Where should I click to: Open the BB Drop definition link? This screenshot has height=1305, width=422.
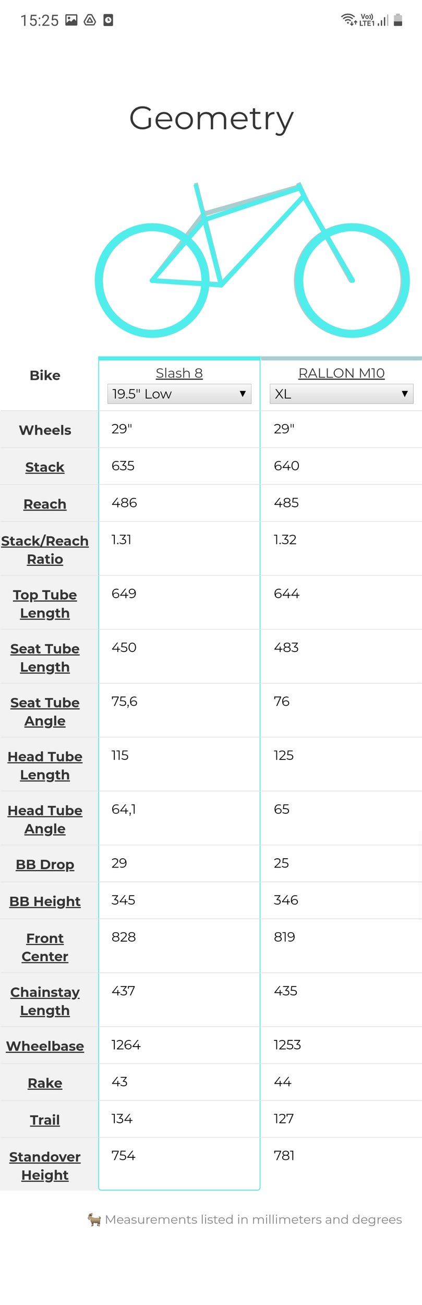point(45,864)
